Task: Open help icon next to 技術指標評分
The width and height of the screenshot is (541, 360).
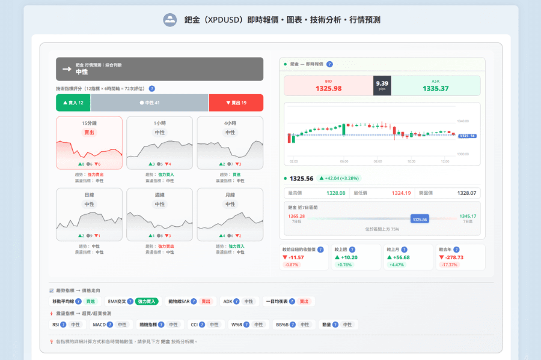Action: tap(152, 89)
